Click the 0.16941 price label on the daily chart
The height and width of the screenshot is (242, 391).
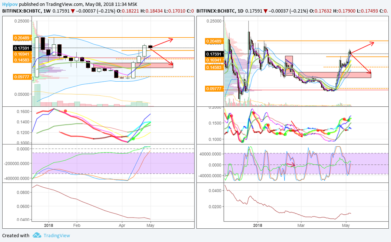point(214,60)
